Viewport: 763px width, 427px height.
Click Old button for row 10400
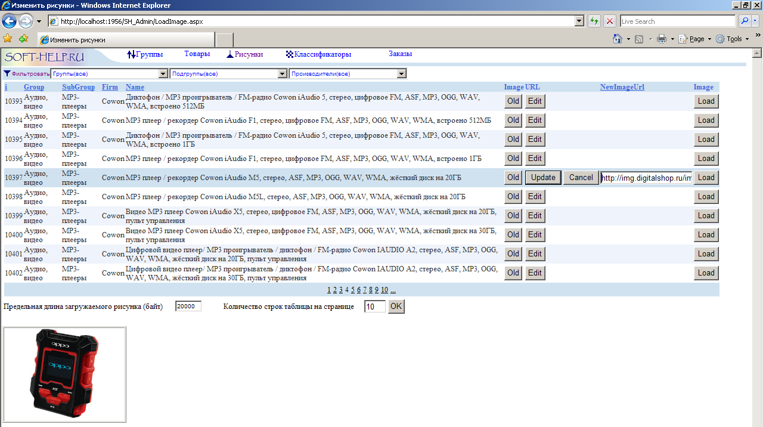(513, 235)
